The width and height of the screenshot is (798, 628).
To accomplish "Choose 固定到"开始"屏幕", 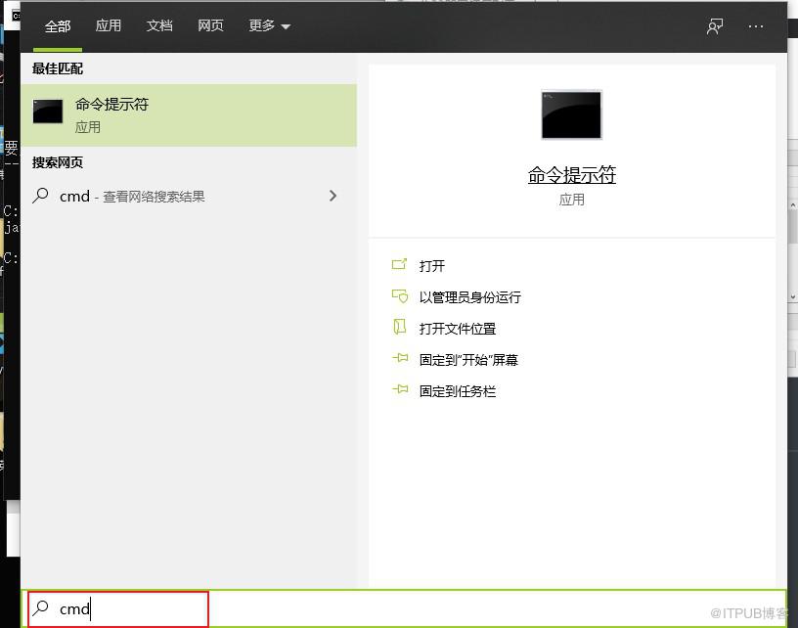I will click(x=468, y=360).
